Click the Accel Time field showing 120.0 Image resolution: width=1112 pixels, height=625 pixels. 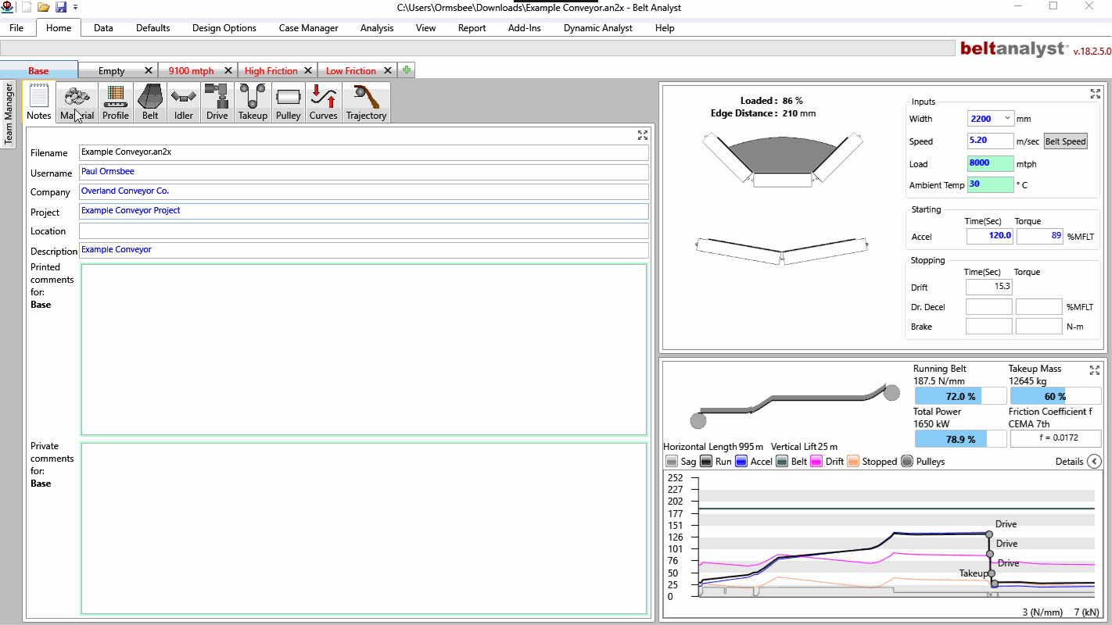989,235
